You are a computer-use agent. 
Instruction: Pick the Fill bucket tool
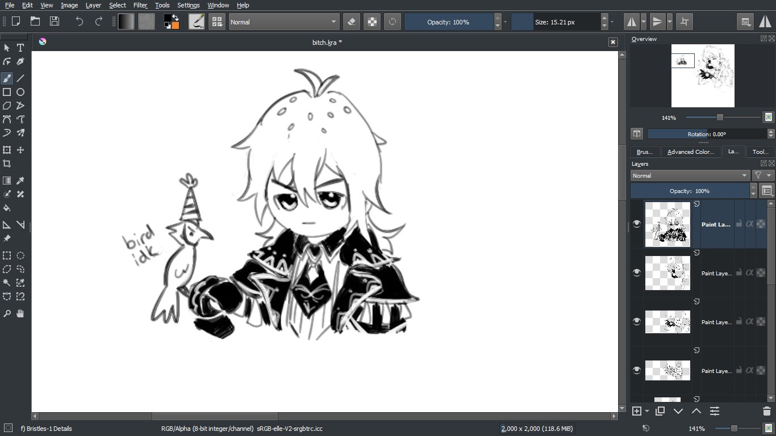7,208
